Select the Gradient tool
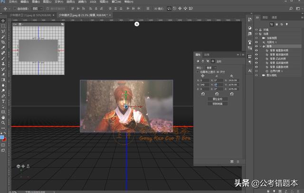This screenshot has width=304, height=193. point(3,80)
